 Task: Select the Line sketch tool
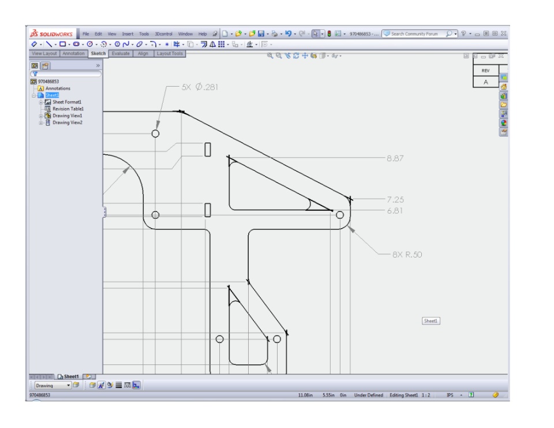pos(49,44)
